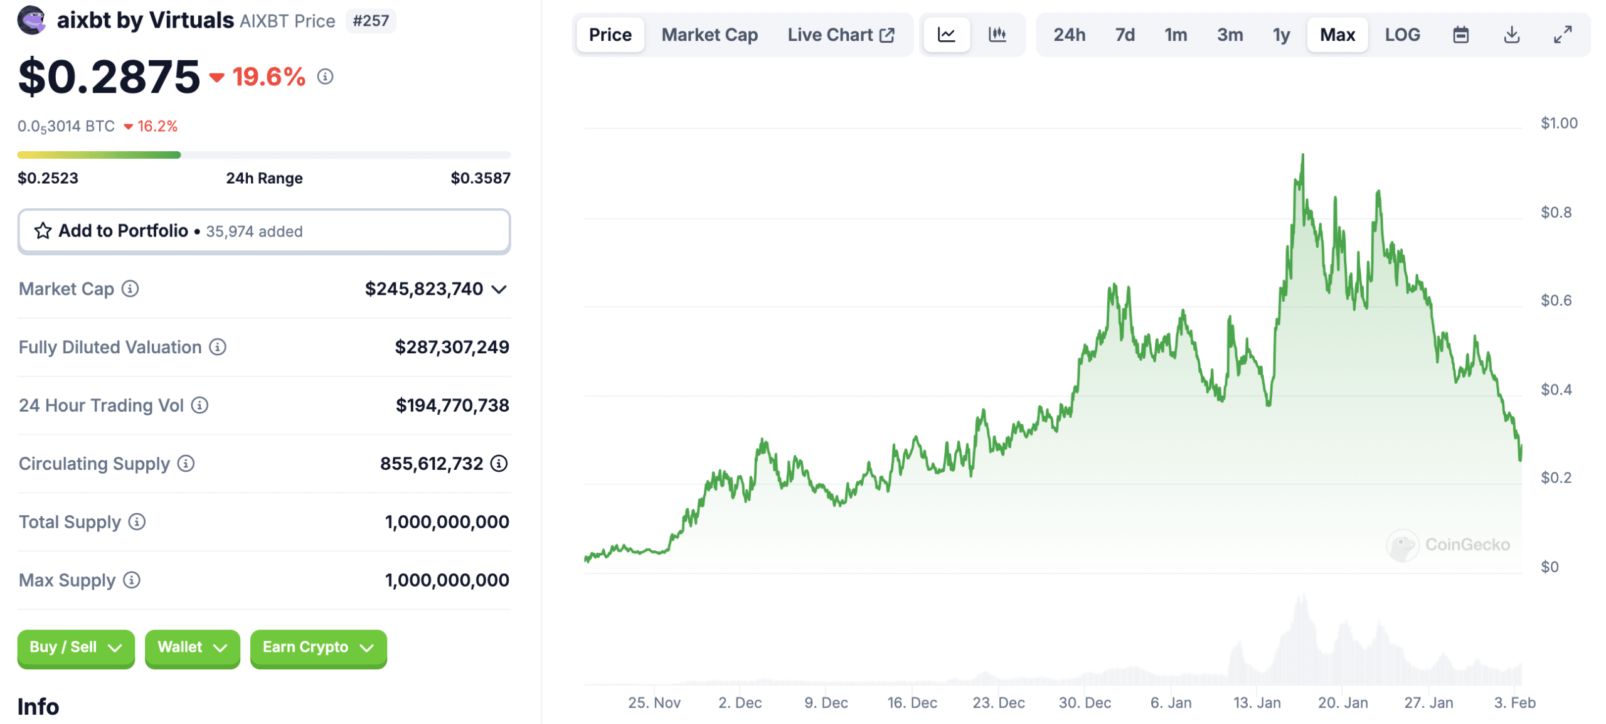Open the Wallet dropdown

(192, 648)
